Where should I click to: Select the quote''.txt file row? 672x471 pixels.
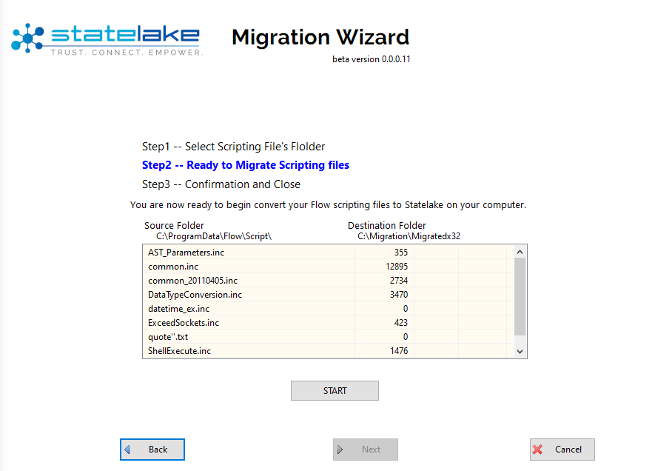[328, 337]
